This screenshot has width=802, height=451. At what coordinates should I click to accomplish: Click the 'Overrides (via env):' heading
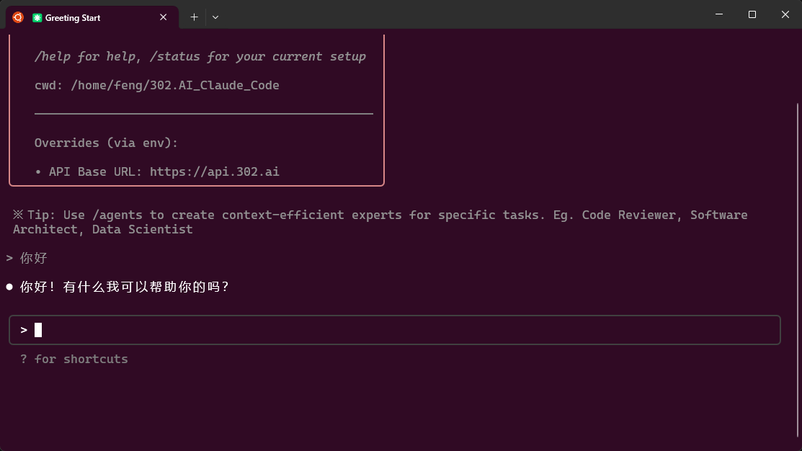click(106, 143)
